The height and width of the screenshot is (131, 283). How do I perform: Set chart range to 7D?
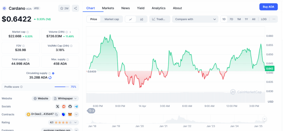tap(231, 19)
